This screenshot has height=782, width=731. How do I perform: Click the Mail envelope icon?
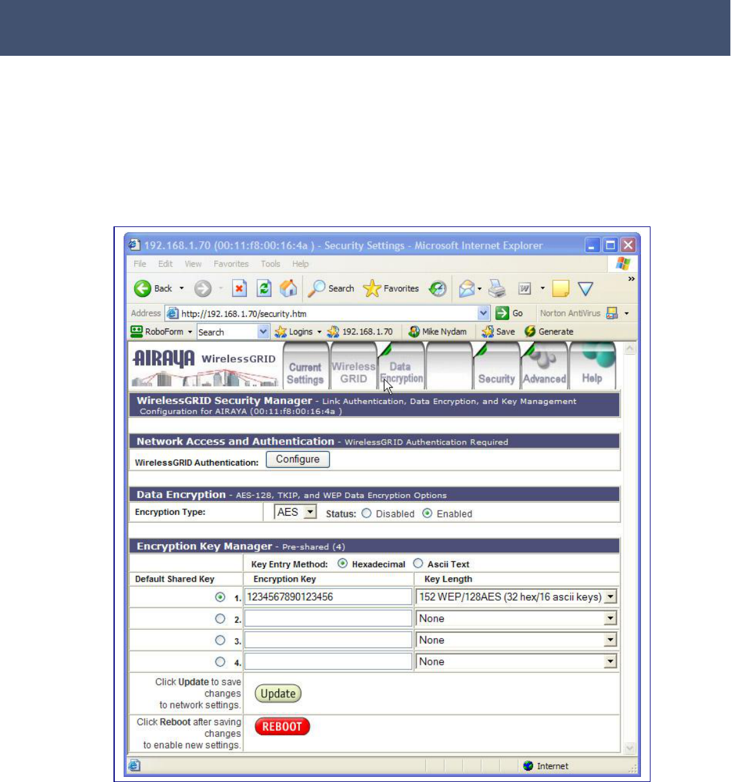click(x=467, y=289)
